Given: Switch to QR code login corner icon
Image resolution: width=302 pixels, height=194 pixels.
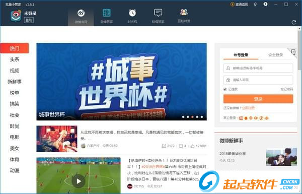Looking at the screenshot, I should point(293,52).
